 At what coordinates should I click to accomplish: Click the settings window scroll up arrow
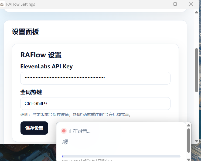[x=196, y=12]
